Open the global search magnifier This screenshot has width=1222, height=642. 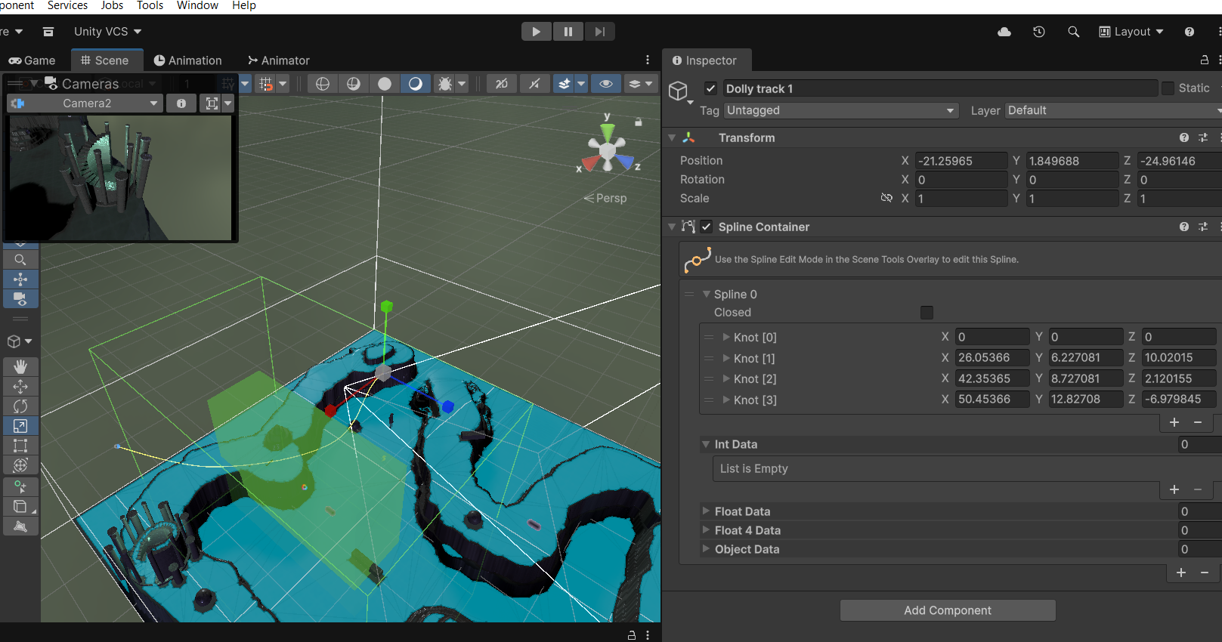point(1073,32)
